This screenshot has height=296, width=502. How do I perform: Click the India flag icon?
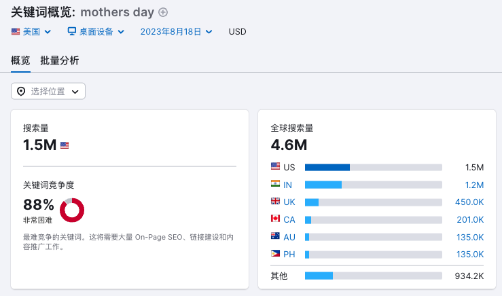275,184
